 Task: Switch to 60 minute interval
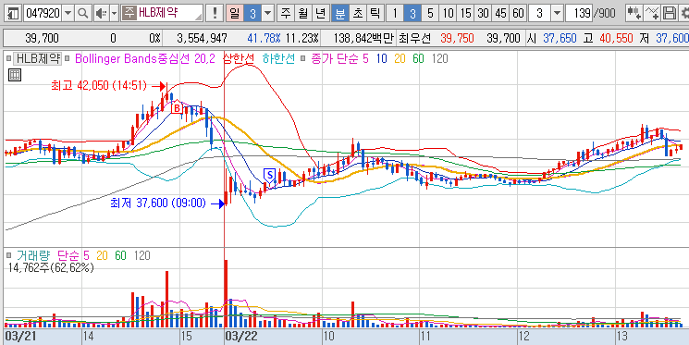pos(518,13)
